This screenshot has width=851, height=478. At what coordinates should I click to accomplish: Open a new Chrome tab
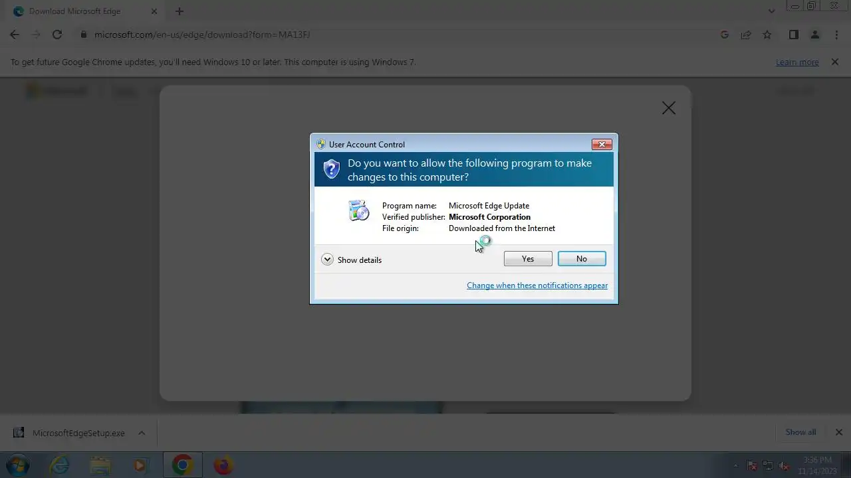point(179,11)
